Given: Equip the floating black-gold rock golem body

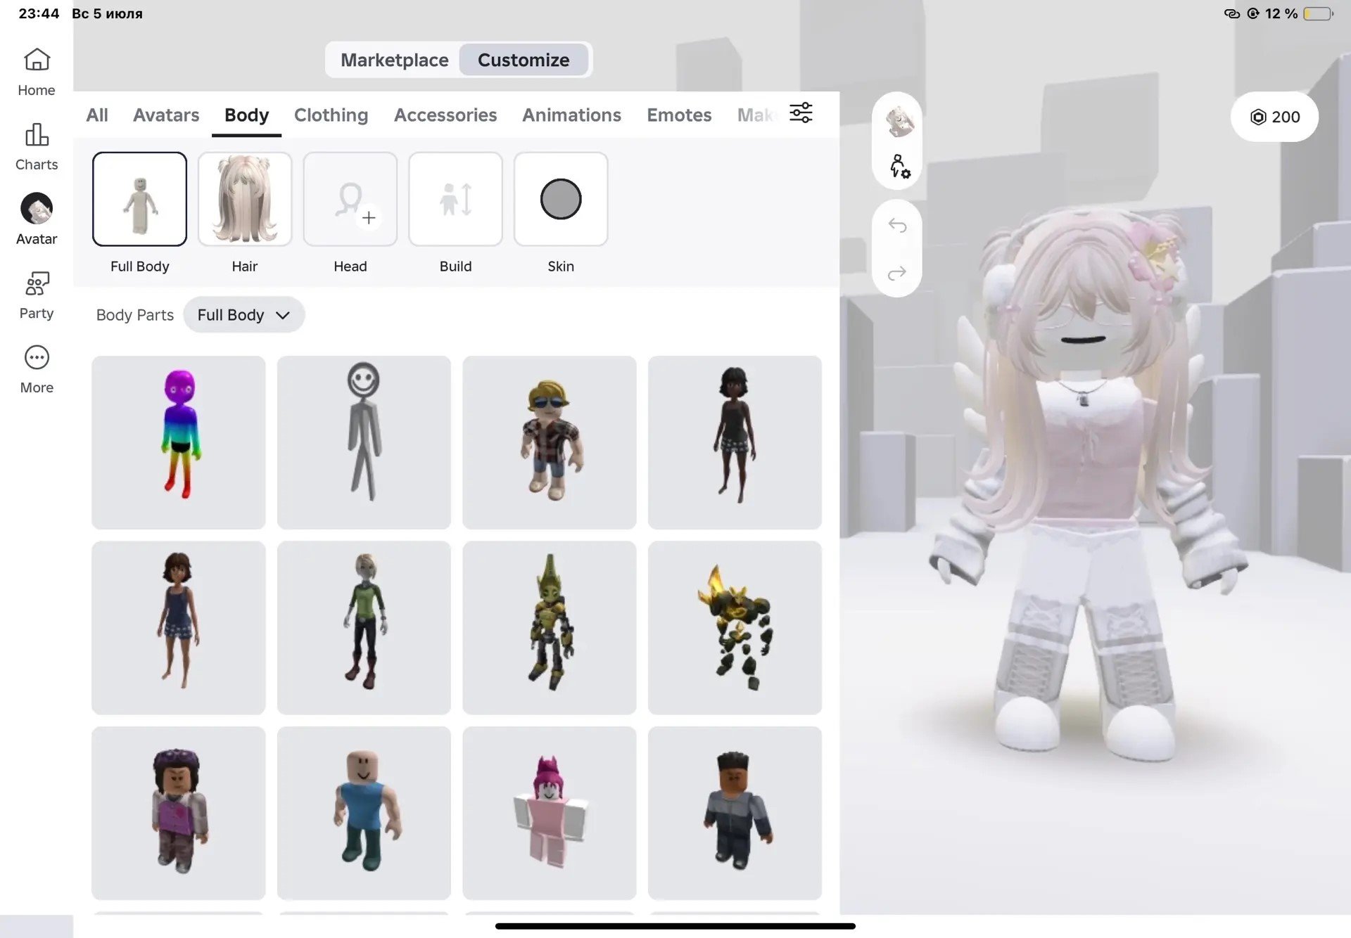Looking at the screenshot, I should (735, 628).
